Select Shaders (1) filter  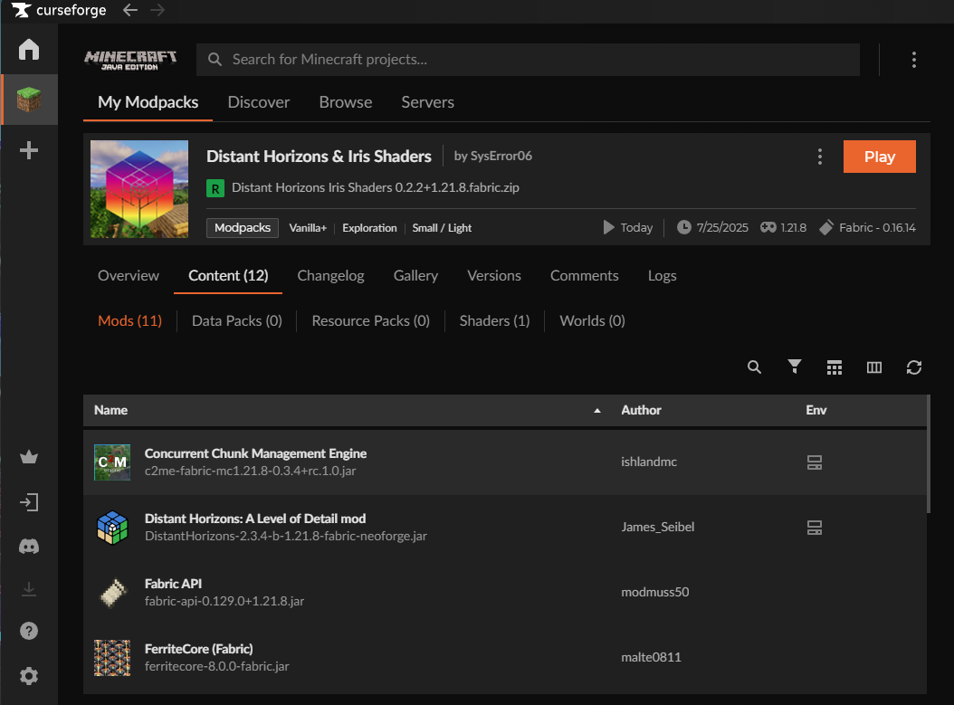coord(494,320)
